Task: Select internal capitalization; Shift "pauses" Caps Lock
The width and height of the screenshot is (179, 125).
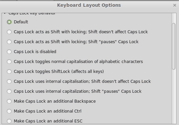Action: (9, 91)
